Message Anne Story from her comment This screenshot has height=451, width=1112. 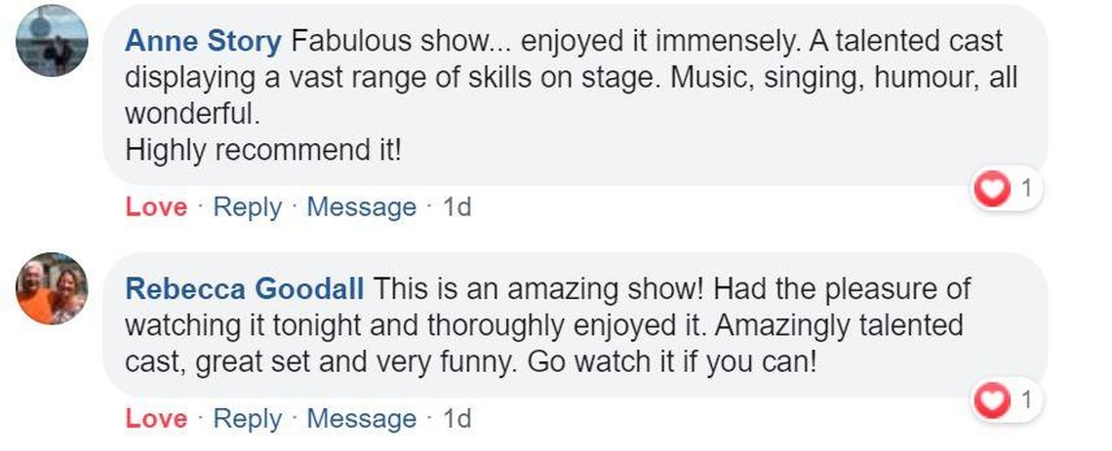point(361,207)
